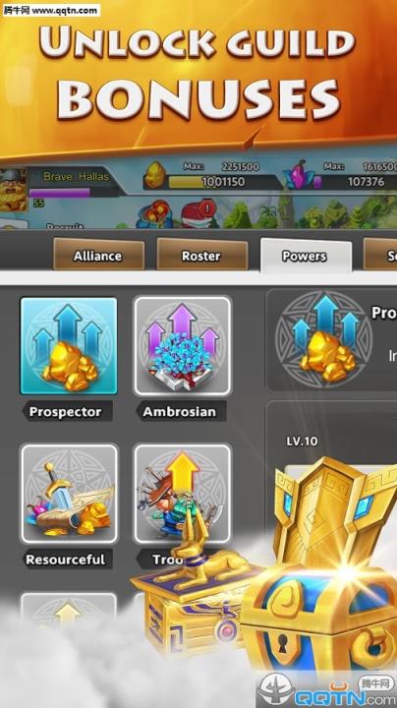Open the partially visible tab after Powers
This screenshot has width=397, height=708.
380,256
